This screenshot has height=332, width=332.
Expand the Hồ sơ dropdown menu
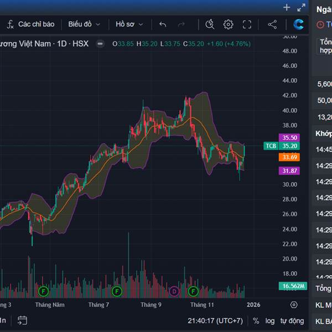coord(129,24)
